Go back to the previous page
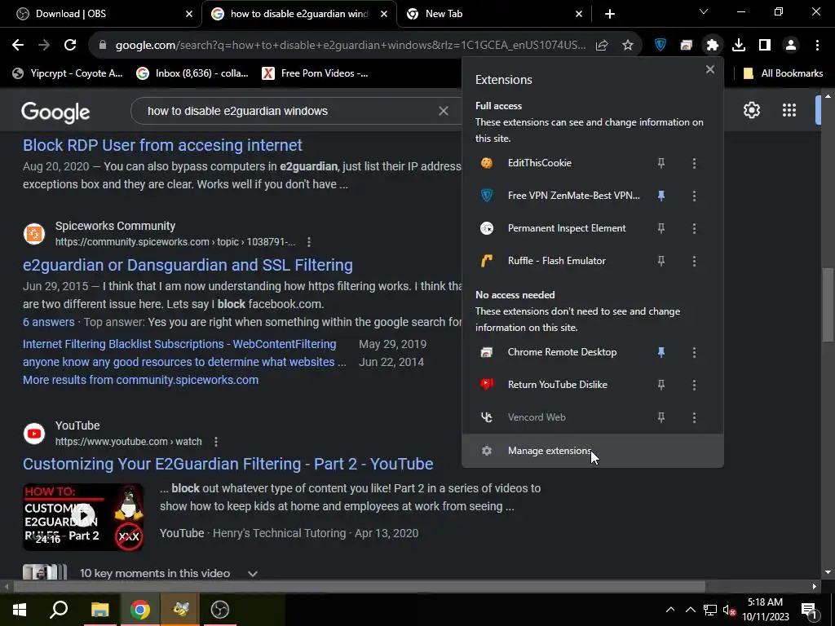 (x=18, y=46)
